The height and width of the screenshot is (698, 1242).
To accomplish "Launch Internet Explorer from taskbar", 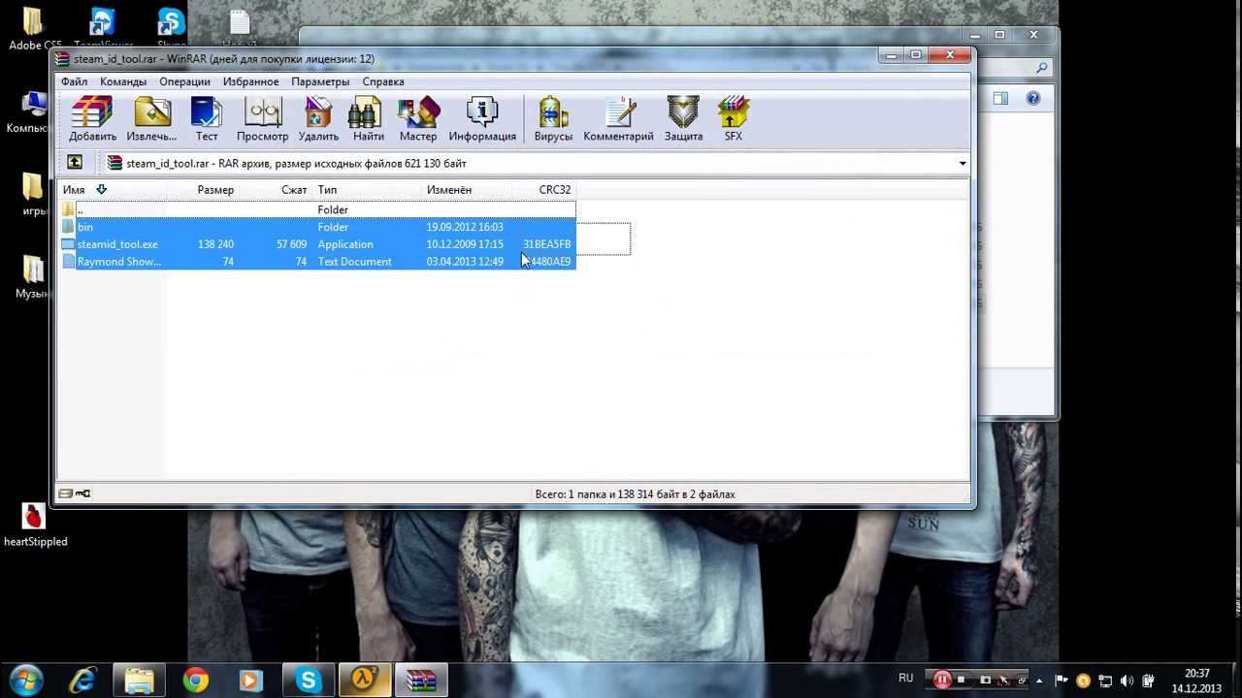I will [x=83, y=681].
